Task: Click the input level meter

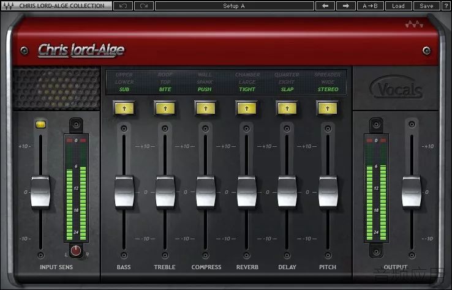Action: click(x=76, y=188)
